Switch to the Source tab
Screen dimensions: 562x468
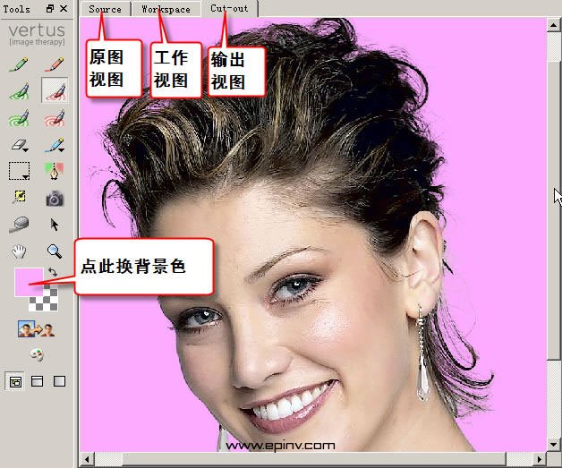tap(105, 9)
